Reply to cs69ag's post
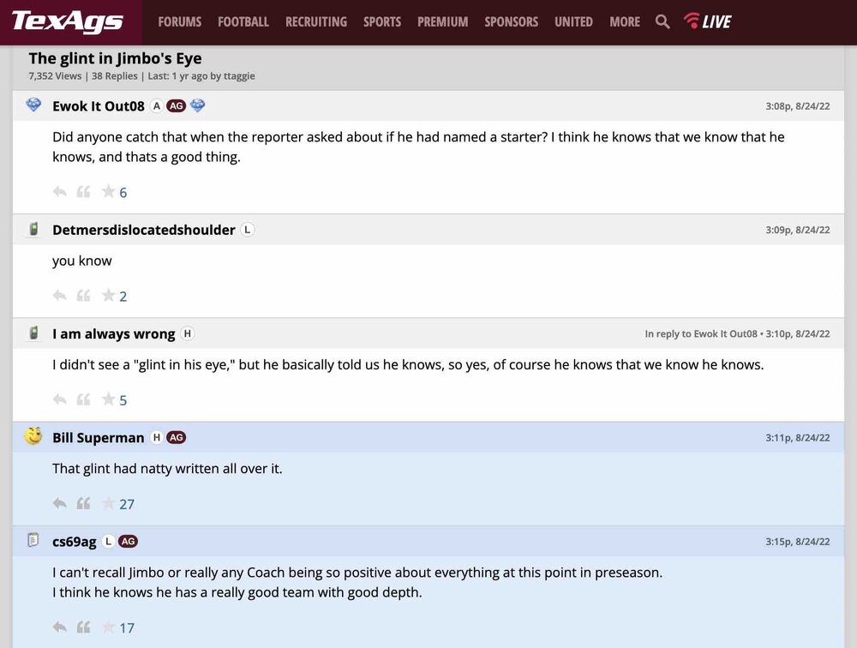 click(x=59, y=627)
